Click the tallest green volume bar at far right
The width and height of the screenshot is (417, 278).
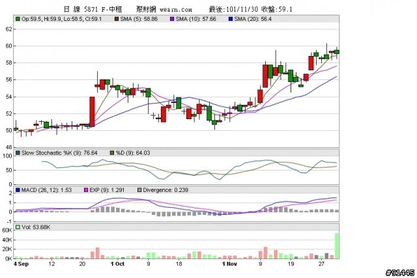pos(337,246)
